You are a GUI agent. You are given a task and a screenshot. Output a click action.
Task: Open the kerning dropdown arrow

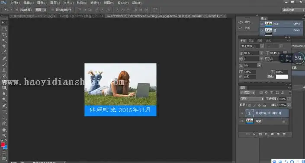tap(261, 59)
